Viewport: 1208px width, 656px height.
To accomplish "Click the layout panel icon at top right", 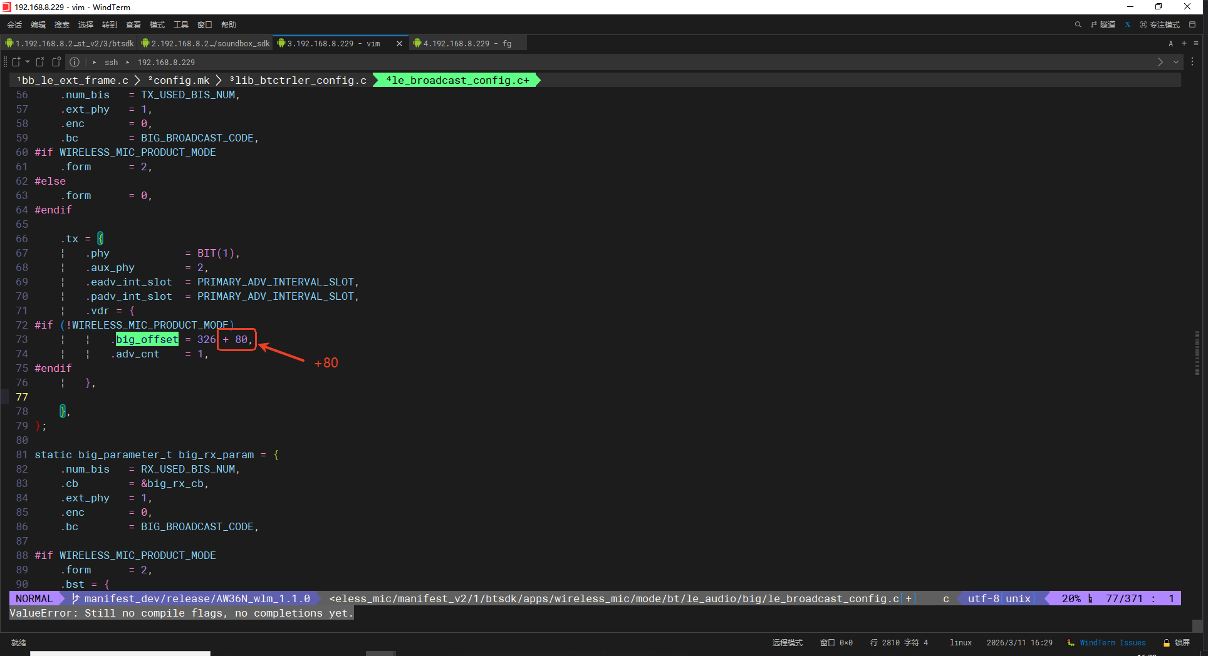I will [x=1192, y=25].
